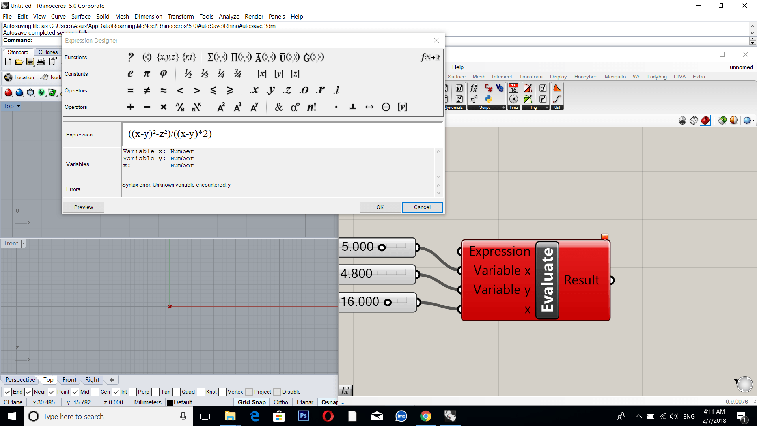Add a Python script component in Grasshopper
Image resolution: width=757 pixels, height=426 pixels.
(489, 99)
